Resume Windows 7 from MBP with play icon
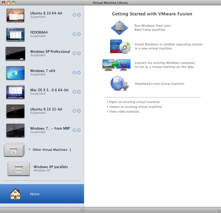Image resolution: width=221 pixels, height=213 pixels. [x=79, y=130]
